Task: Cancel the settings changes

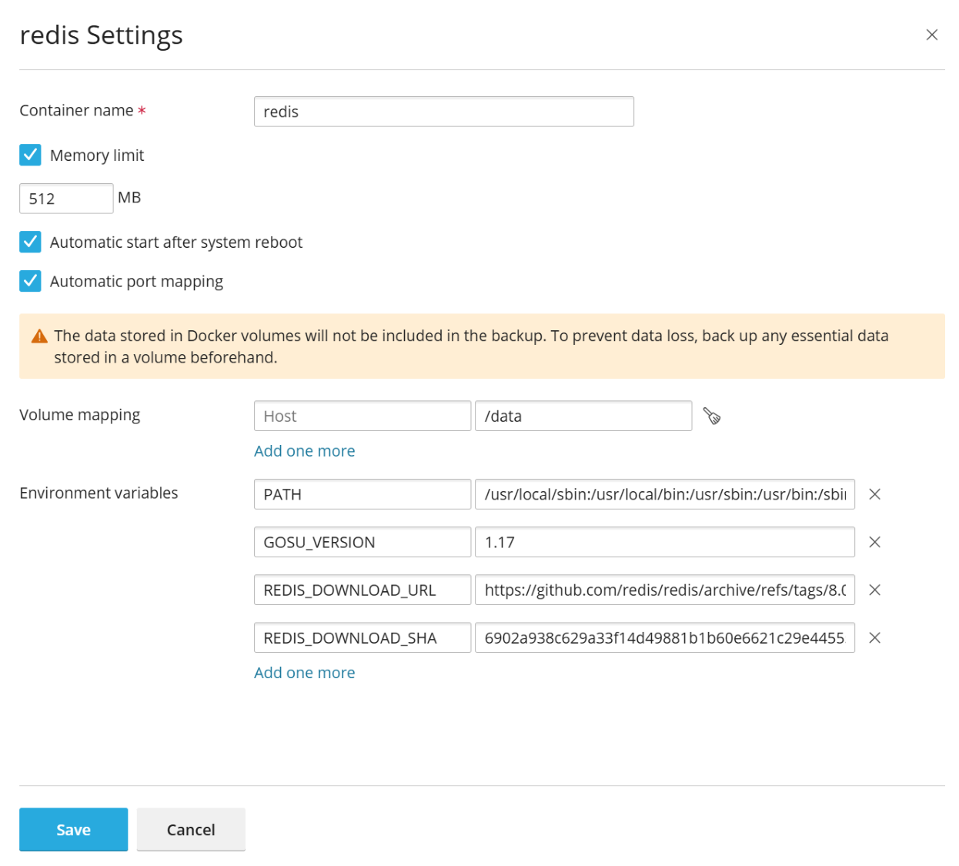Action: (x=190, y=829)
